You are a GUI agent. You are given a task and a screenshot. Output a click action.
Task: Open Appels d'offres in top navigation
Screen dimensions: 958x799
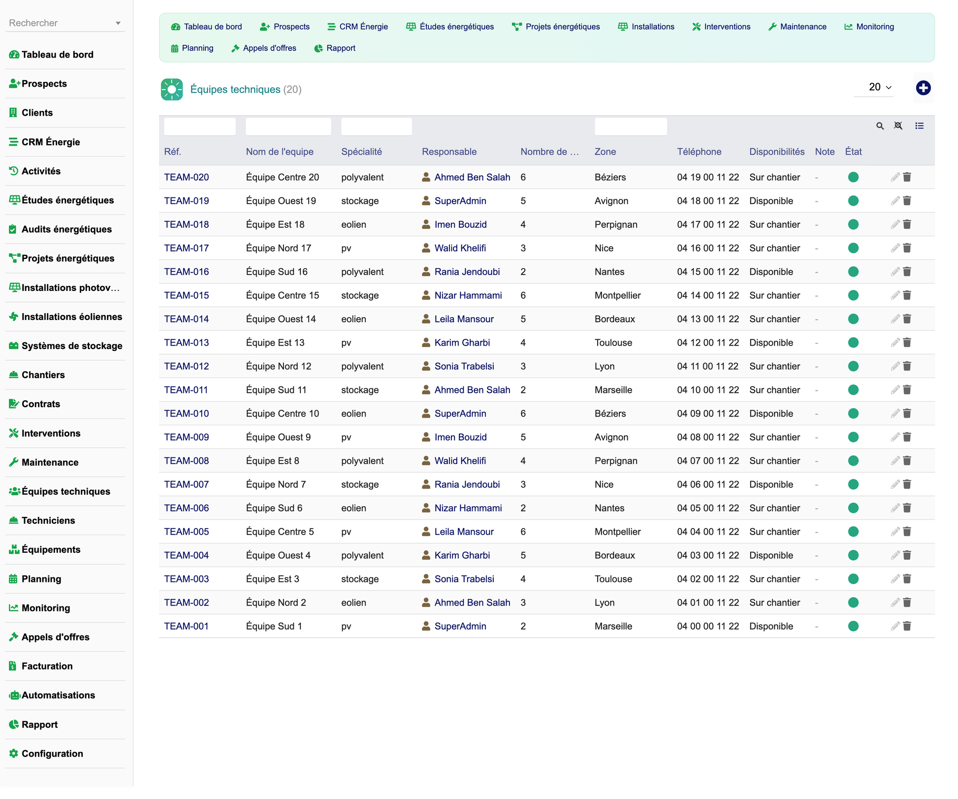(x=264, y=48)
